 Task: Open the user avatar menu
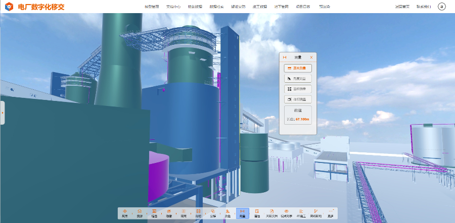tap(441, 7)
